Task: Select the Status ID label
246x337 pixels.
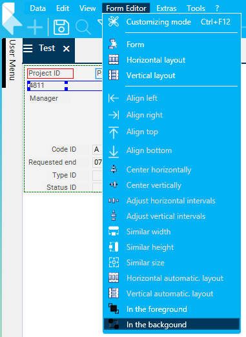Action: [61, 187]
